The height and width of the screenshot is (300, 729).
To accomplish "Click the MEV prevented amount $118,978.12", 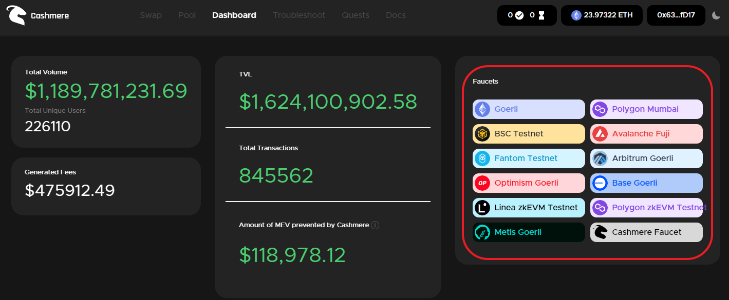I will pos(292,255).
